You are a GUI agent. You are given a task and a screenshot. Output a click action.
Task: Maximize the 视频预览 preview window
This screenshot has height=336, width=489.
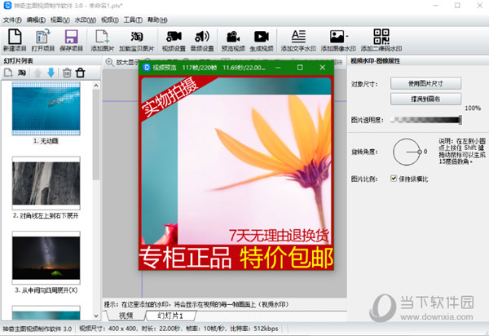click(x=300, y=68)
